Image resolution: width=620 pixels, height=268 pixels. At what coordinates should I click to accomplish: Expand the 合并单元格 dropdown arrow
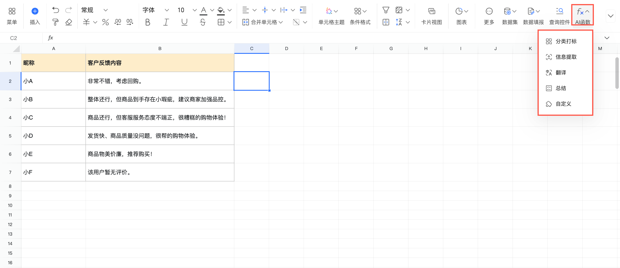[x=281, y=22]
